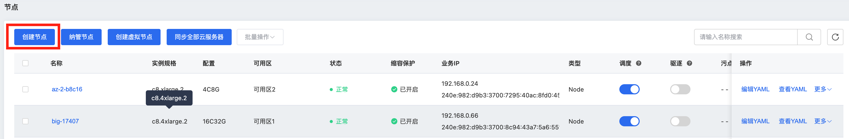Enable eviction switch for az-2-b8c16
849x139 pixels.
[680, 89]
